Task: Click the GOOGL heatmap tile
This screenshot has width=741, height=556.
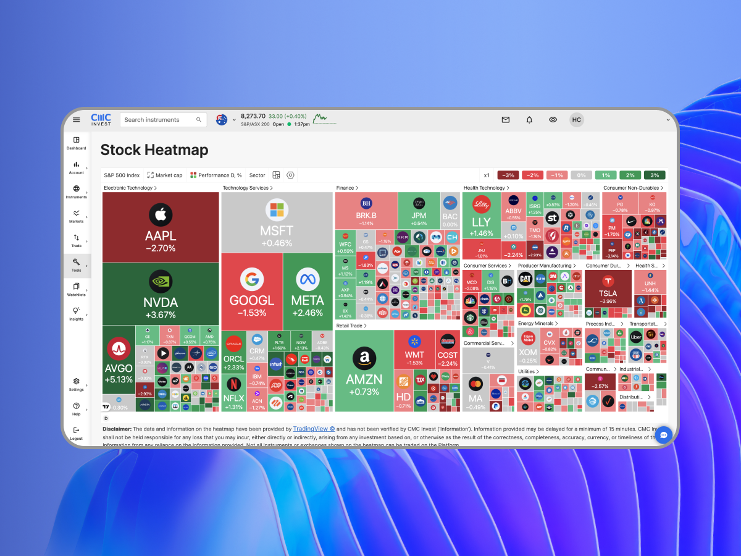Action: (x=252, y=292)
